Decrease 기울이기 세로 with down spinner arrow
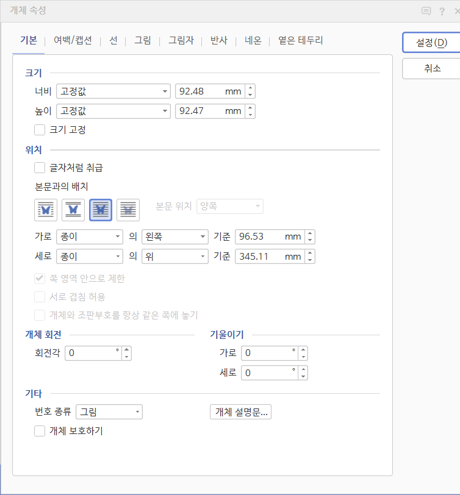The image size is (460, 495). [303, 376]
